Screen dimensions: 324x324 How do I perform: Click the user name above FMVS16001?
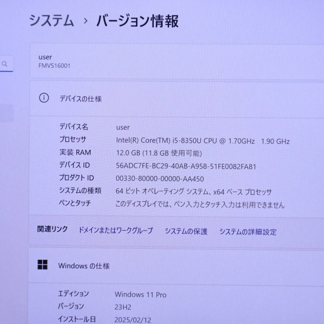click(x=45, y=57)
